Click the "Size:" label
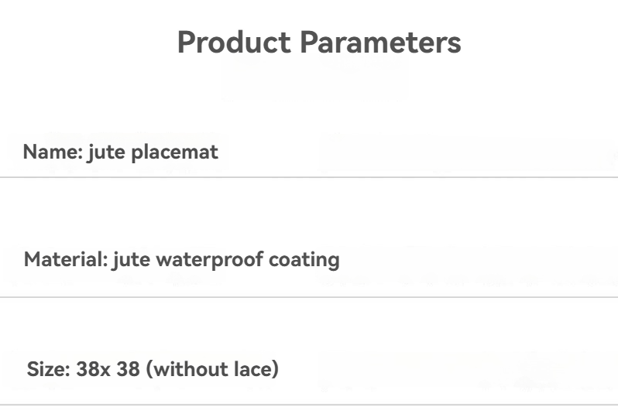Viewport: 618px width, 414px height. coord(48,369)
